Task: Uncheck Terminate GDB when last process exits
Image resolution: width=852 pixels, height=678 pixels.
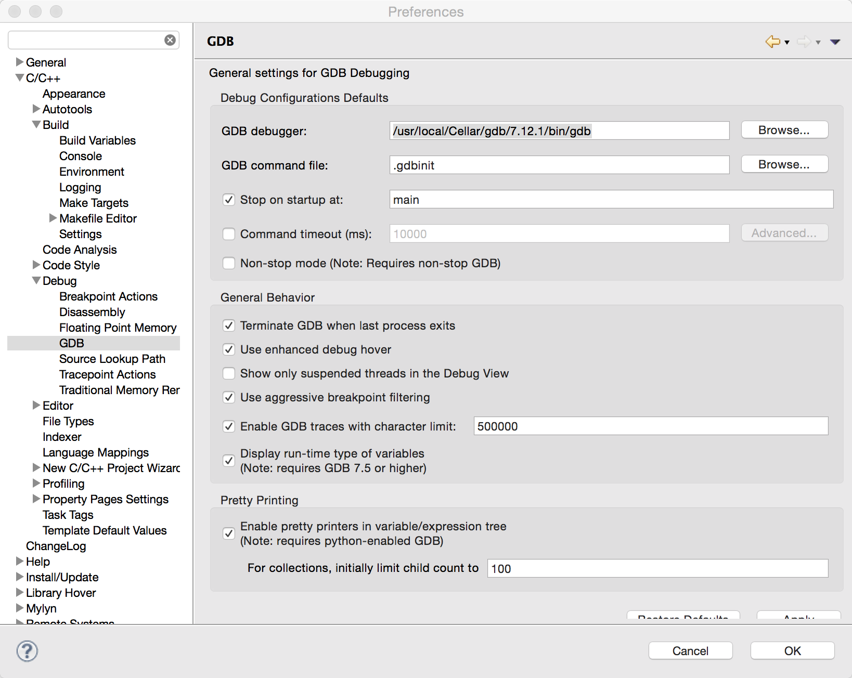Action: (229, 325)
